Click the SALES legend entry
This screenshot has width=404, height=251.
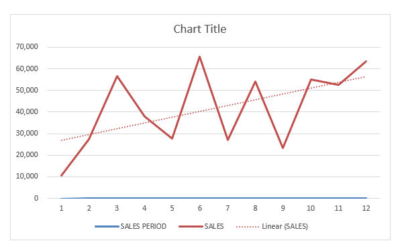click(x=201, y=226)
